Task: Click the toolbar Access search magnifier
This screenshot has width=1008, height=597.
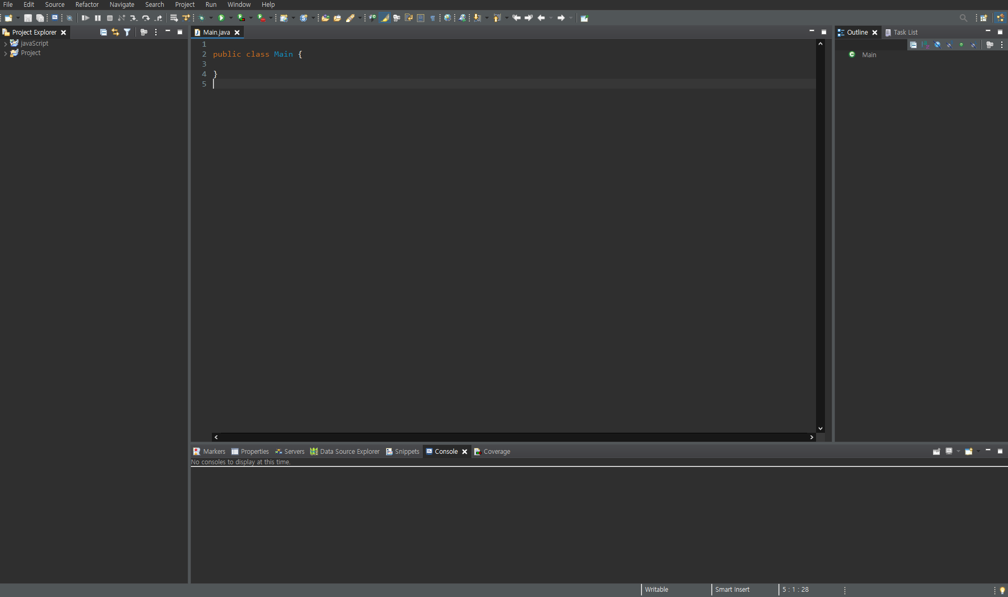Action: [x=963, y=18]
